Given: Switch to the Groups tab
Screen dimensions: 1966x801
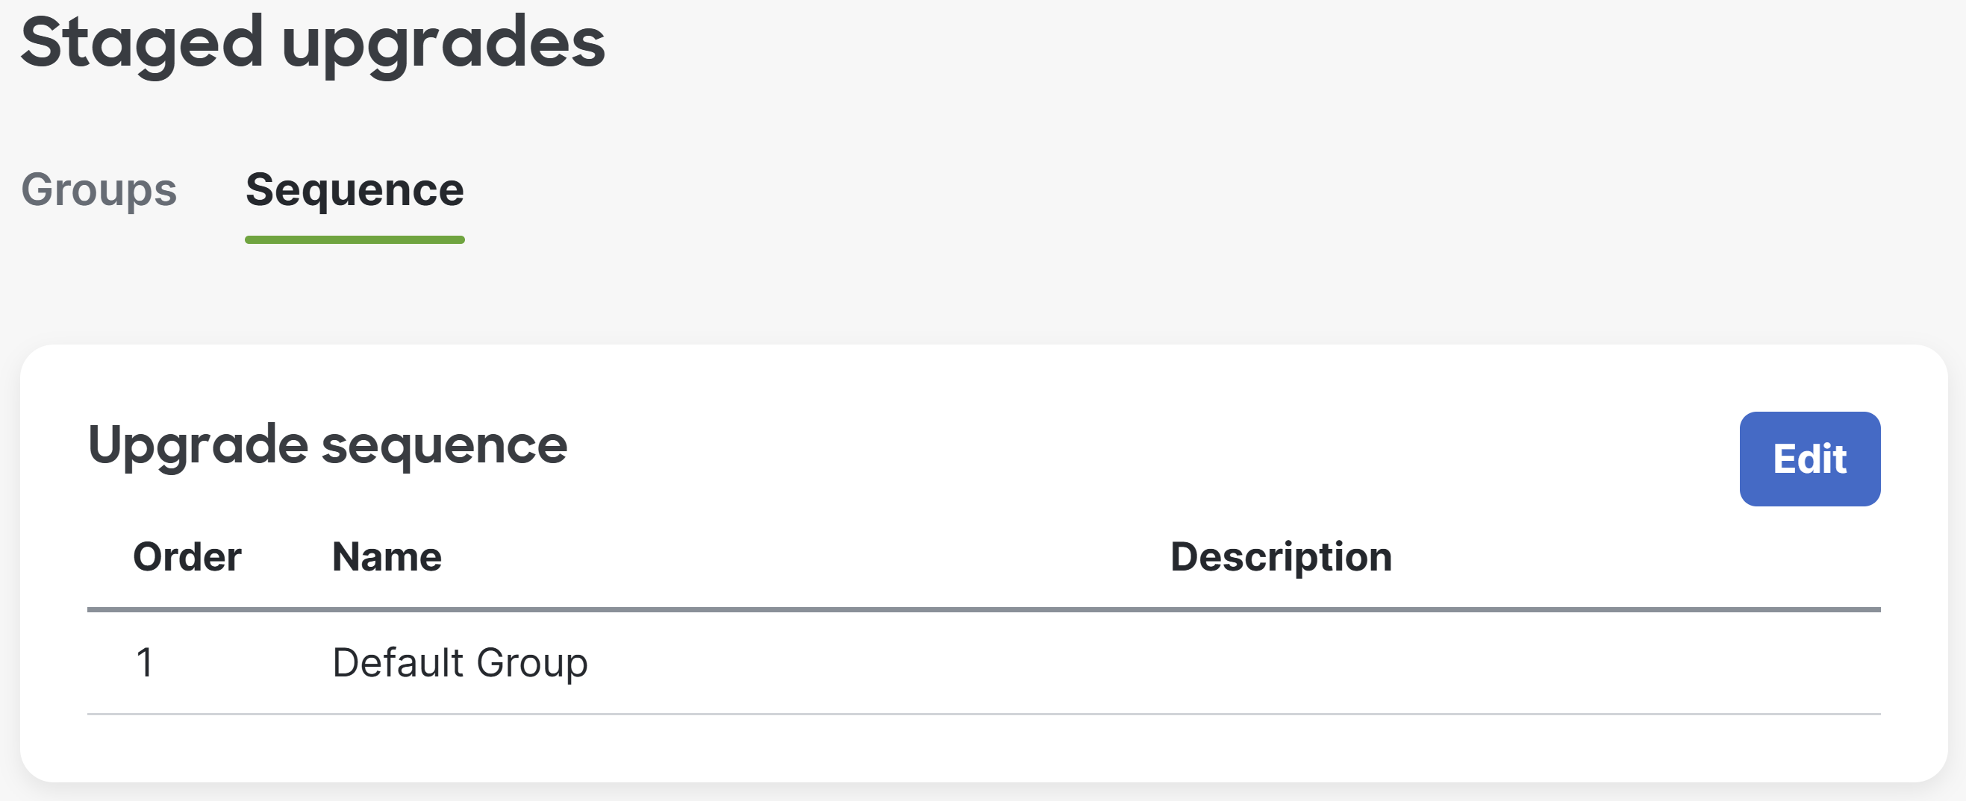Looking at the screenshot, I should point(99,190).
